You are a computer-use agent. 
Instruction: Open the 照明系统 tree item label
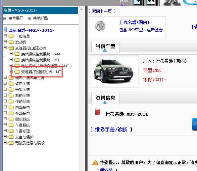pos(23,119)
